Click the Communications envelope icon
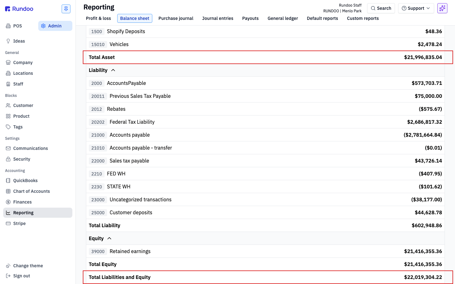 [x=8, y=148]
